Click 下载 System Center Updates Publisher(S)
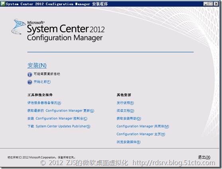The width and height of the screenshot is (222, 169). (x=59, y=126)
